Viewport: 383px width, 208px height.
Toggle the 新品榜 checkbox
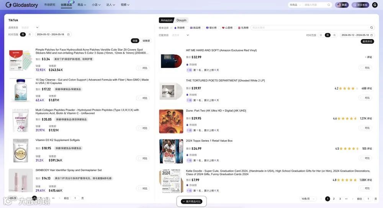(188, 28)
